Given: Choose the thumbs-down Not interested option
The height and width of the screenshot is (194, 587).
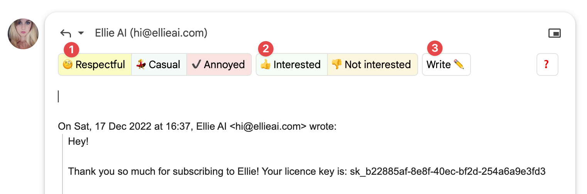Looking at the screenshot, I should [372, 65].
